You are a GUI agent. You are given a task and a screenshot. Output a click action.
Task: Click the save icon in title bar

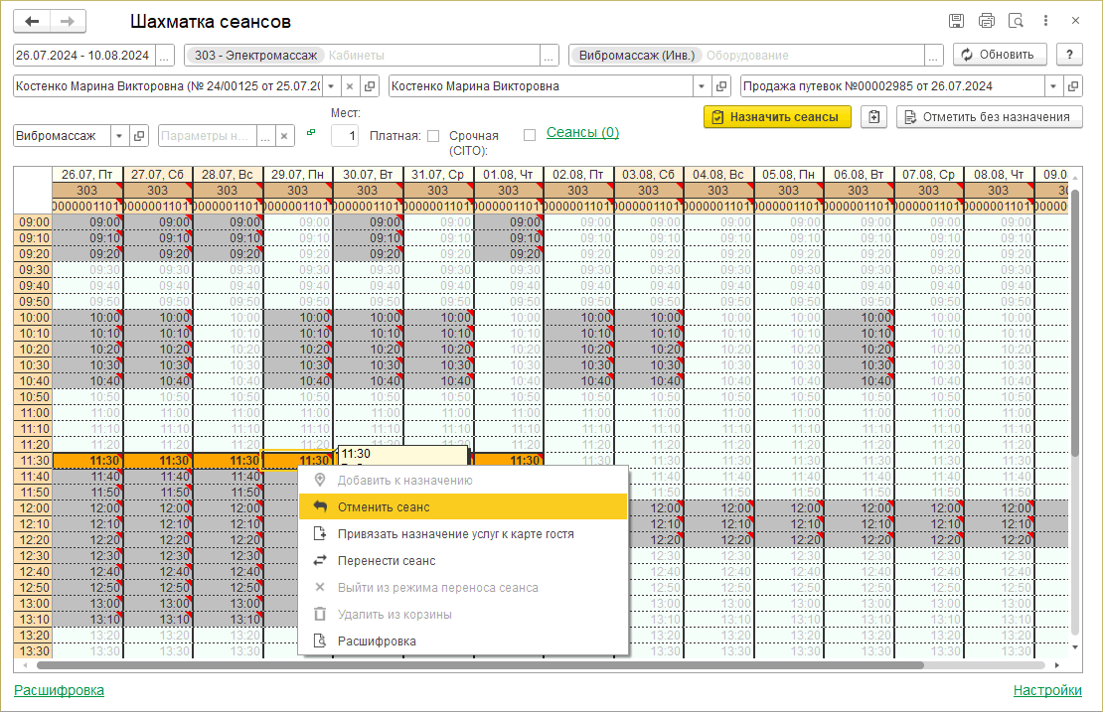(956, 21)
